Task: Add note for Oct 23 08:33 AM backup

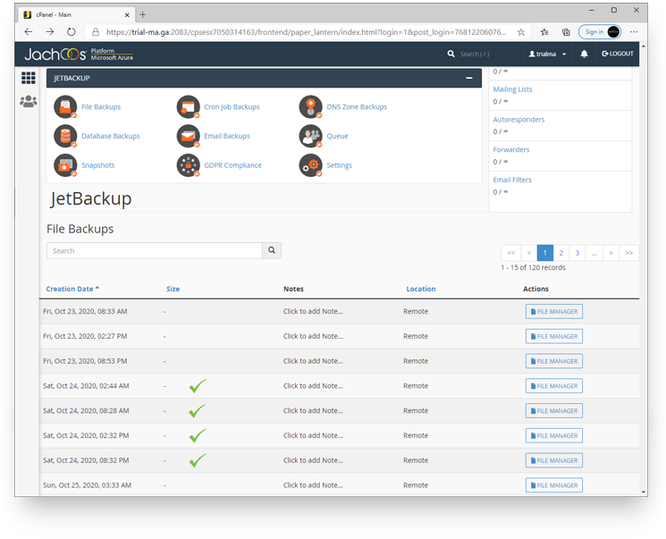Action: pyautogui.click(x=313, y=311)
